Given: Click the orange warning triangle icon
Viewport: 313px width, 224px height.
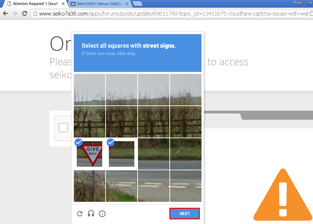Looking at the screenshot, I should 283,195.
